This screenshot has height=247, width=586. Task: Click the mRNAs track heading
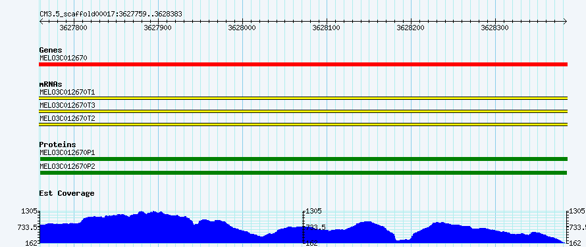pyautogui.click(x=51, y=84)
